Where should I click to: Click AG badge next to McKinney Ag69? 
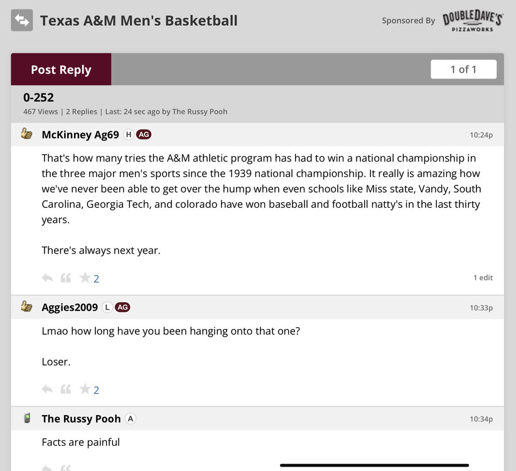pyautogui.click(x=144, y=134)
